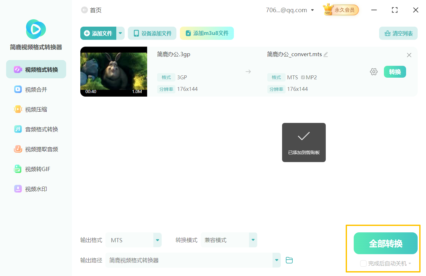The image size is (426, 276).
Task: Open the 视频合并 (video merge) tool
Action: [36, 89]
